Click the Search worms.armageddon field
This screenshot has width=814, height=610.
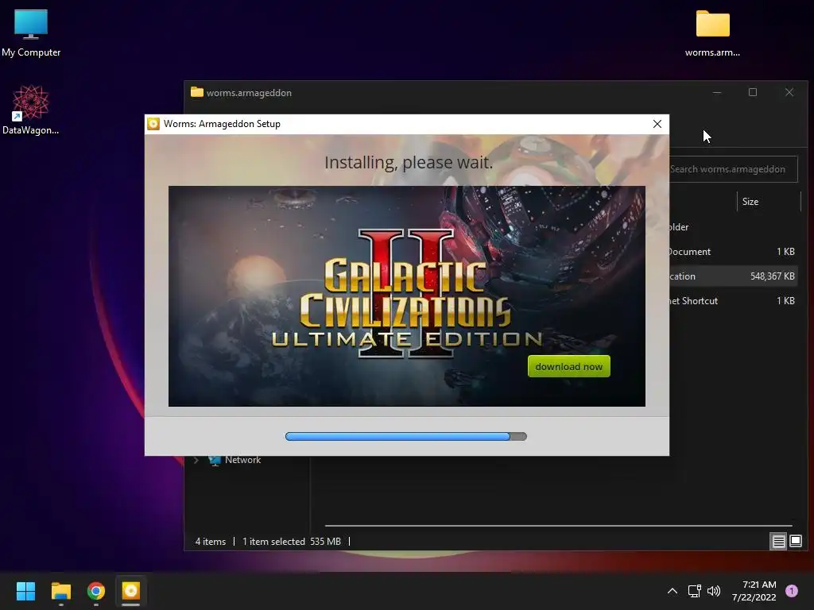733,169
